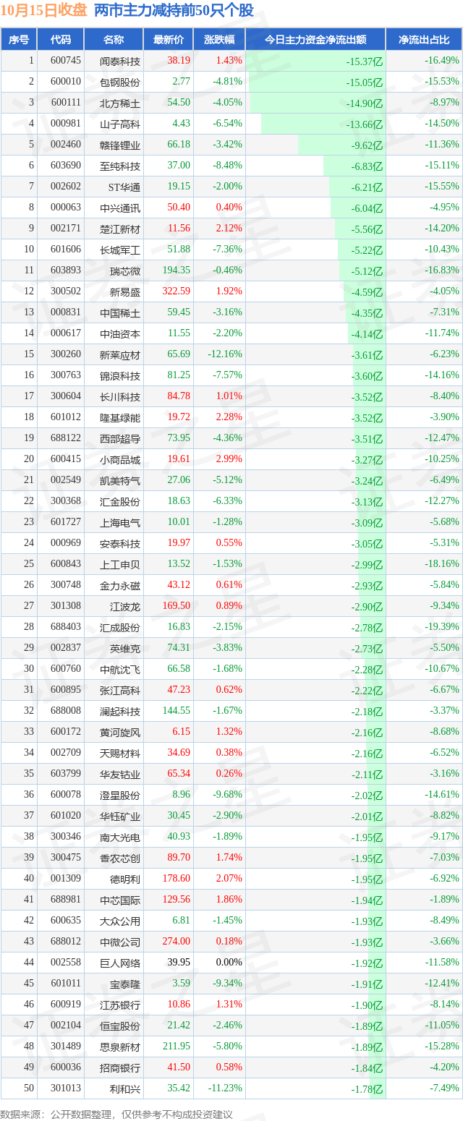Select stock code 600010

[x=65, y=82]
